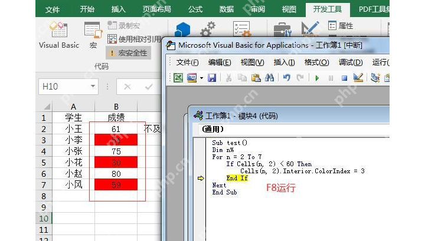
Task: Click the Undo arrow in VBA toolbar
Action: click(286, 78)
